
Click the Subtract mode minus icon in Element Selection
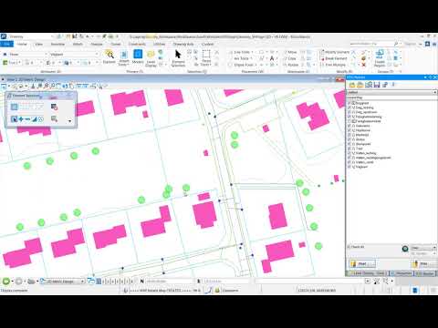pos(27,119)
